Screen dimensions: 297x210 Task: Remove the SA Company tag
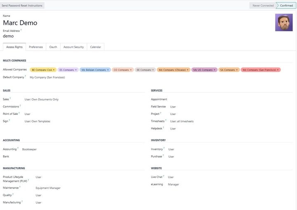pos(237,70)
